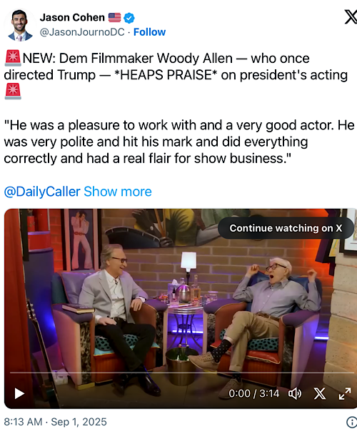
Task: Click the X logo in top corner
Action: point(351,17)
